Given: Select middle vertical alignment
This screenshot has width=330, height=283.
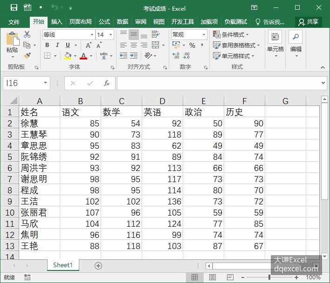Looking at the screenshot, I should click(x=134, y=34).
